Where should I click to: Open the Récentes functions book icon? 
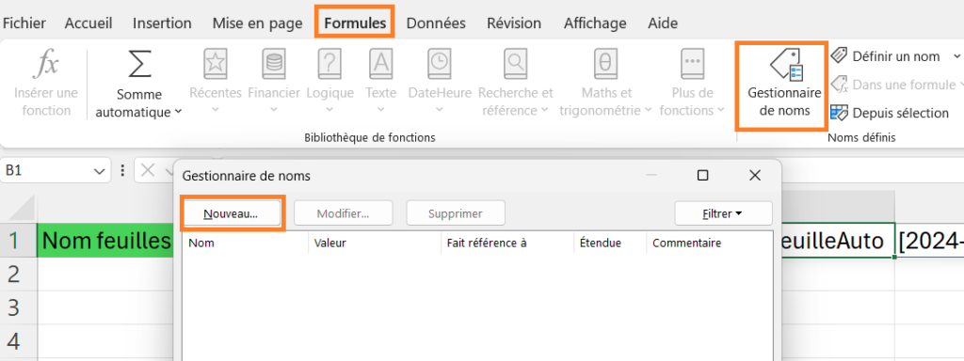pos(216,64)
